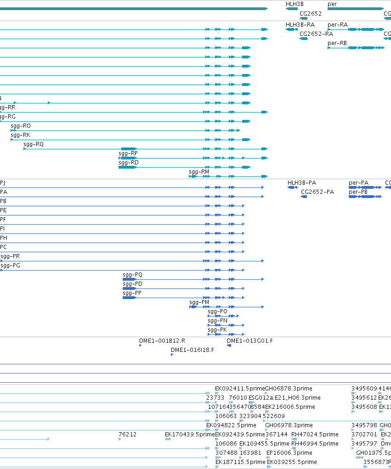Select EST label EP16006.3prime
Screen dimensions: 391x469
[289, 453]
